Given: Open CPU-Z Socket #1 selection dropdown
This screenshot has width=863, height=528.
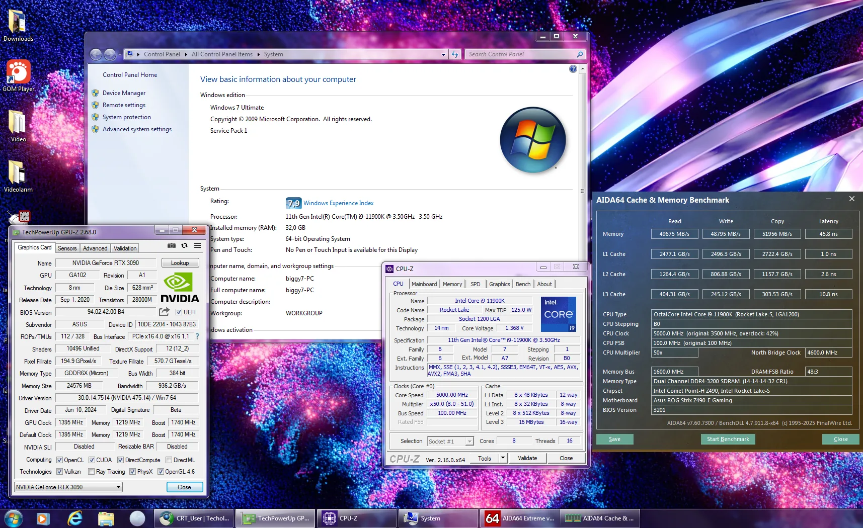Looking at the screenshot, I should 450,442.
